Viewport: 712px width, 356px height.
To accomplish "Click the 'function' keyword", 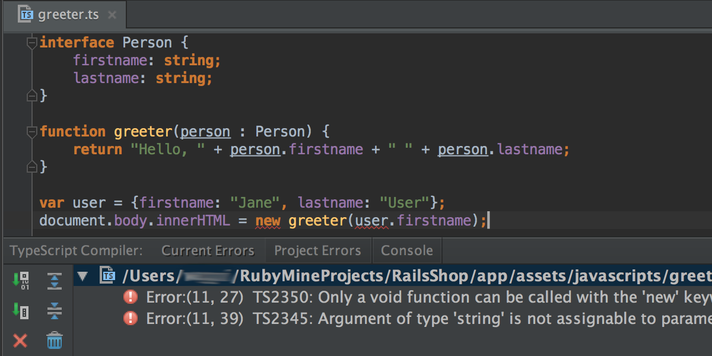I will (73, 132).
